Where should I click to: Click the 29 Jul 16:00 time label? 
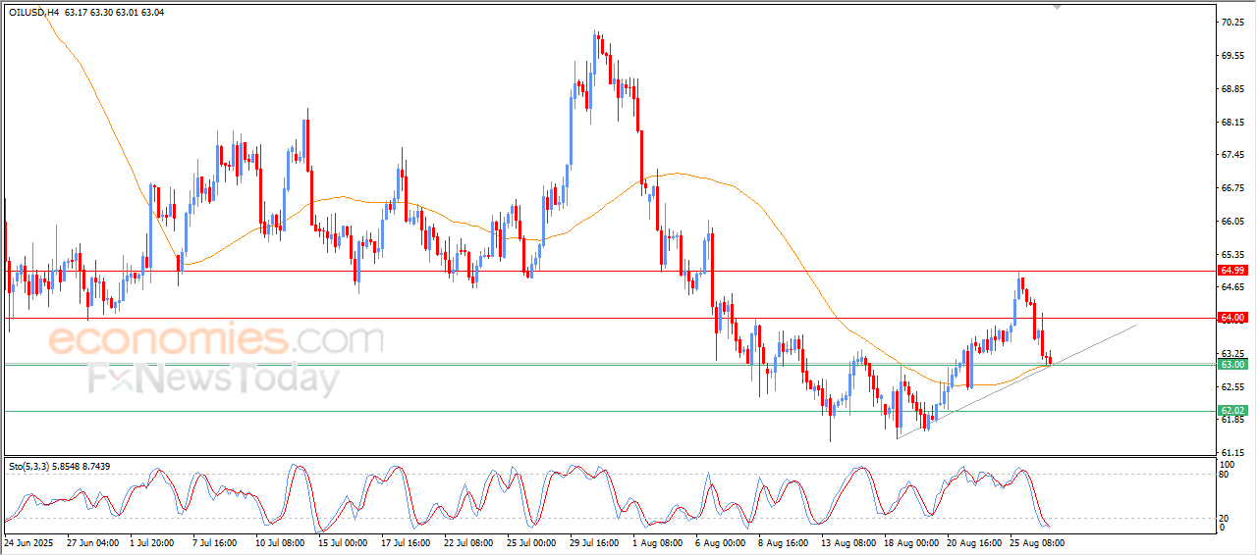596,541
